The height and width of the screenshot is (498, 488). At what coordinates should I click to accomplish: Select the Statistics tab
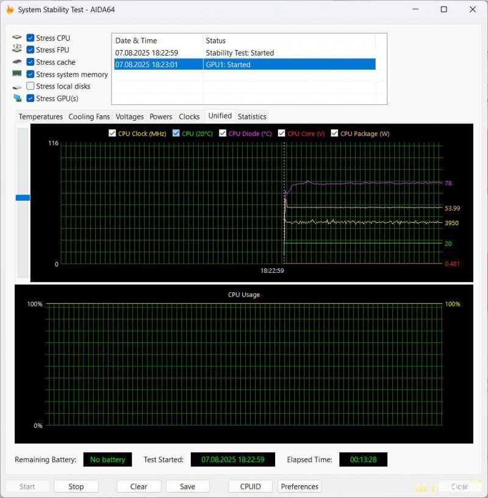(252, 117)
